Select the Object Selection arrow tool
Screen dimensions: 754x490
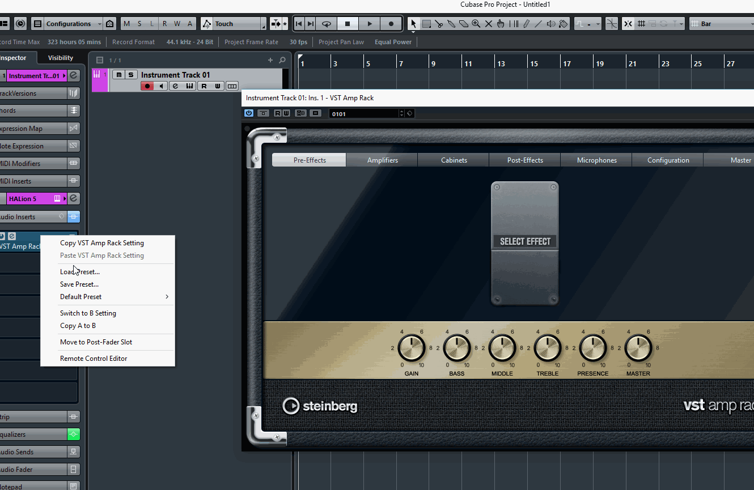pyautogui.click(x=413, y=24)
